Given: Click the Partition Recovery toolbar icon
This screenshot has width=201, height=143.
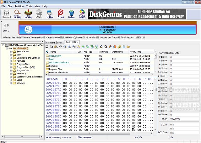Looking at the screenshot, I should (17, 14).
